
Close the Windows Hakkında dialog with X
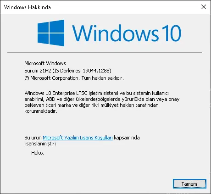(x=204, y=7)
